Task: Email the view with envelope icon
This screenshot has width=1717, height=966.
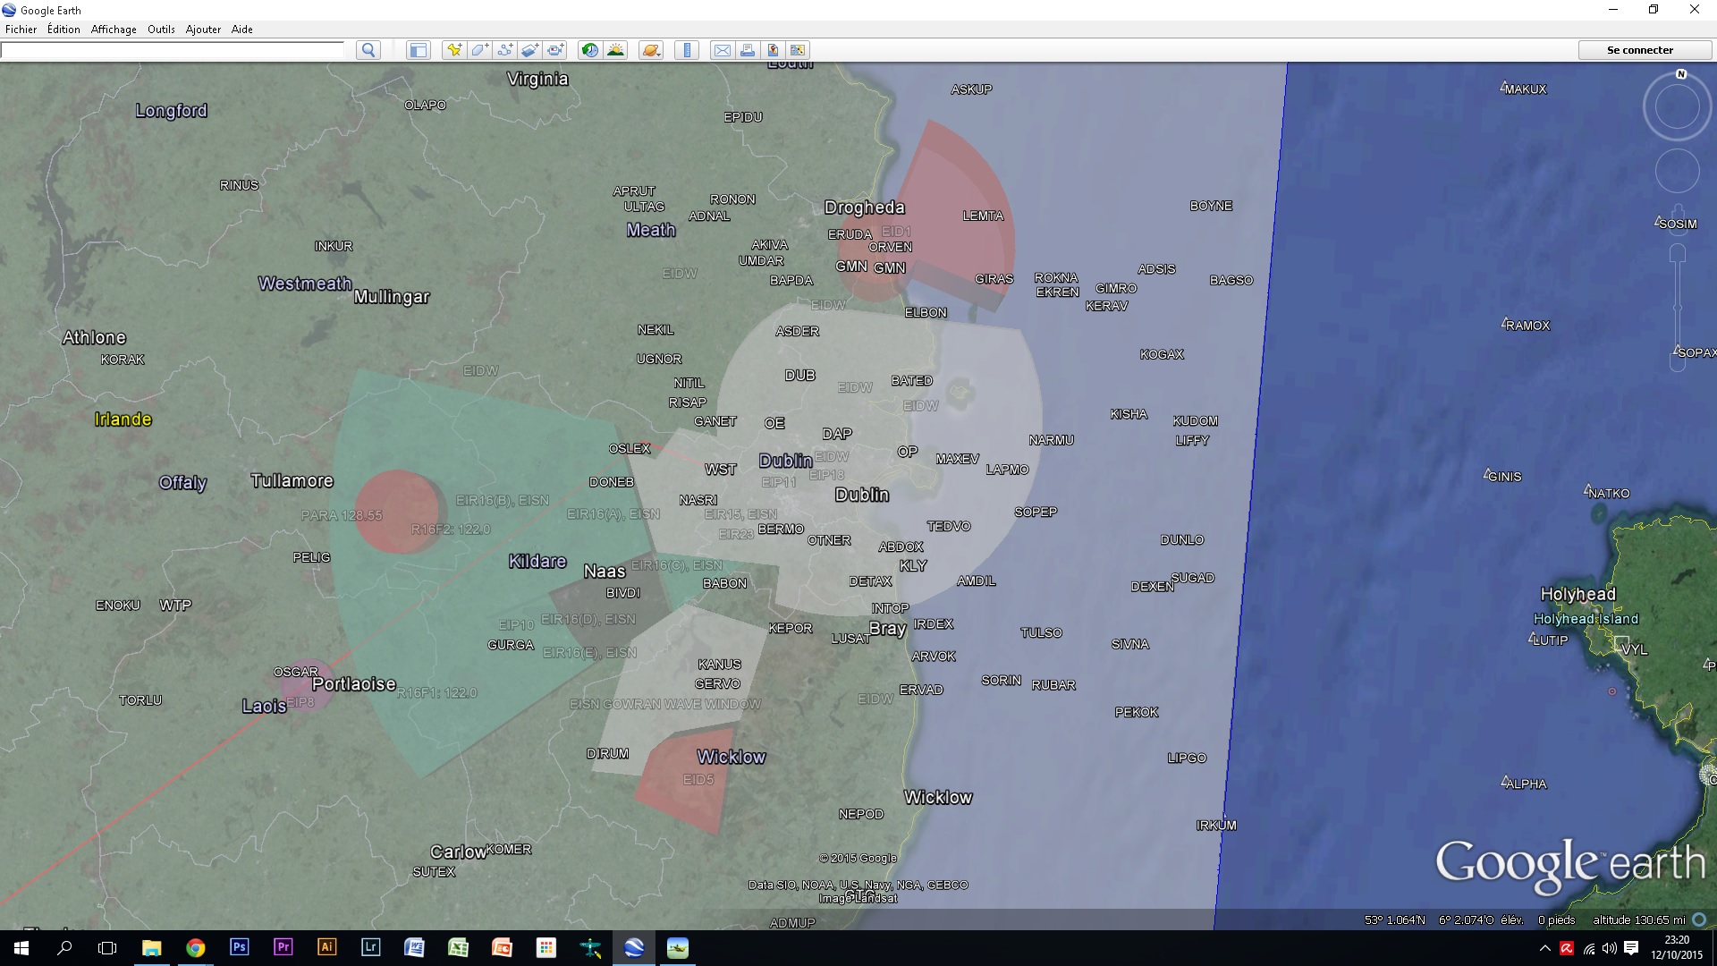Action: 722,50
